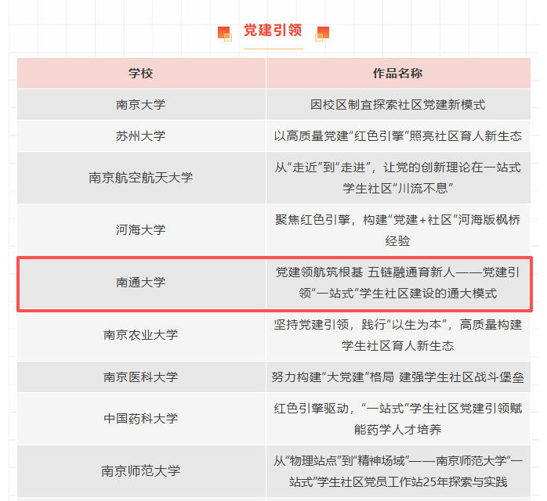The height and width of the screenshot is (501, 547).
Task: Select the 南京航空航天大学 school cell
Action: tap(141, 178)
